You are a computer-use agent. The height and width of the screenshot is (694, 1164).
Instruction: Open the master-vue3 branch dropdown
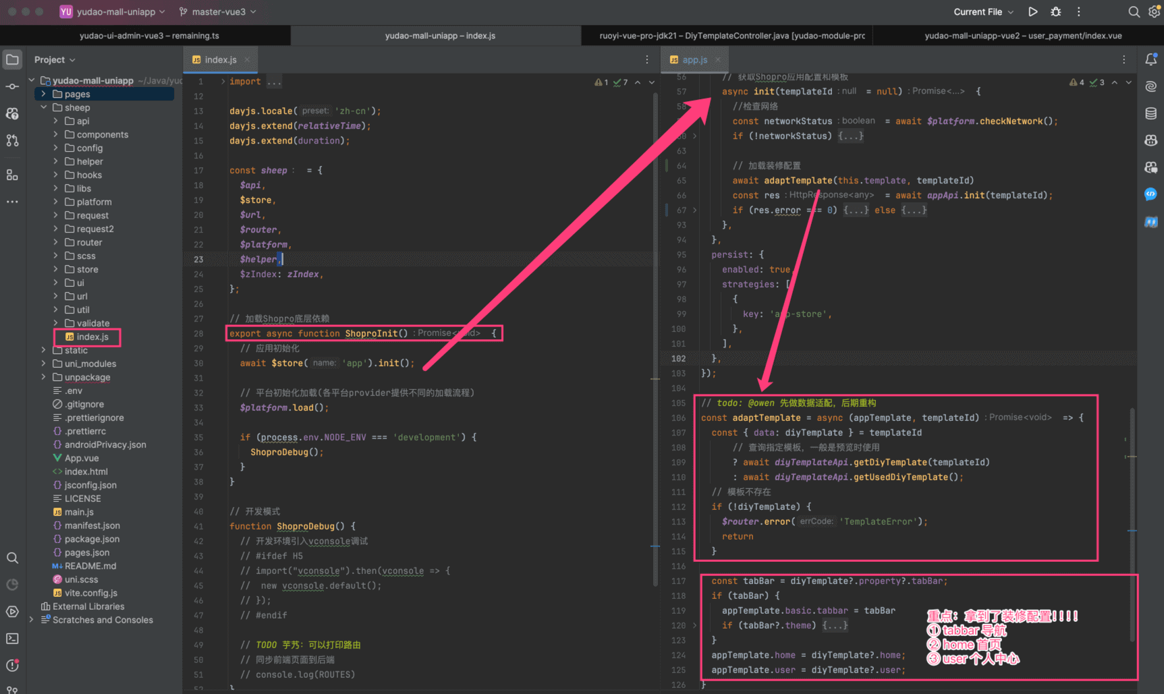[x=217, y=11]
